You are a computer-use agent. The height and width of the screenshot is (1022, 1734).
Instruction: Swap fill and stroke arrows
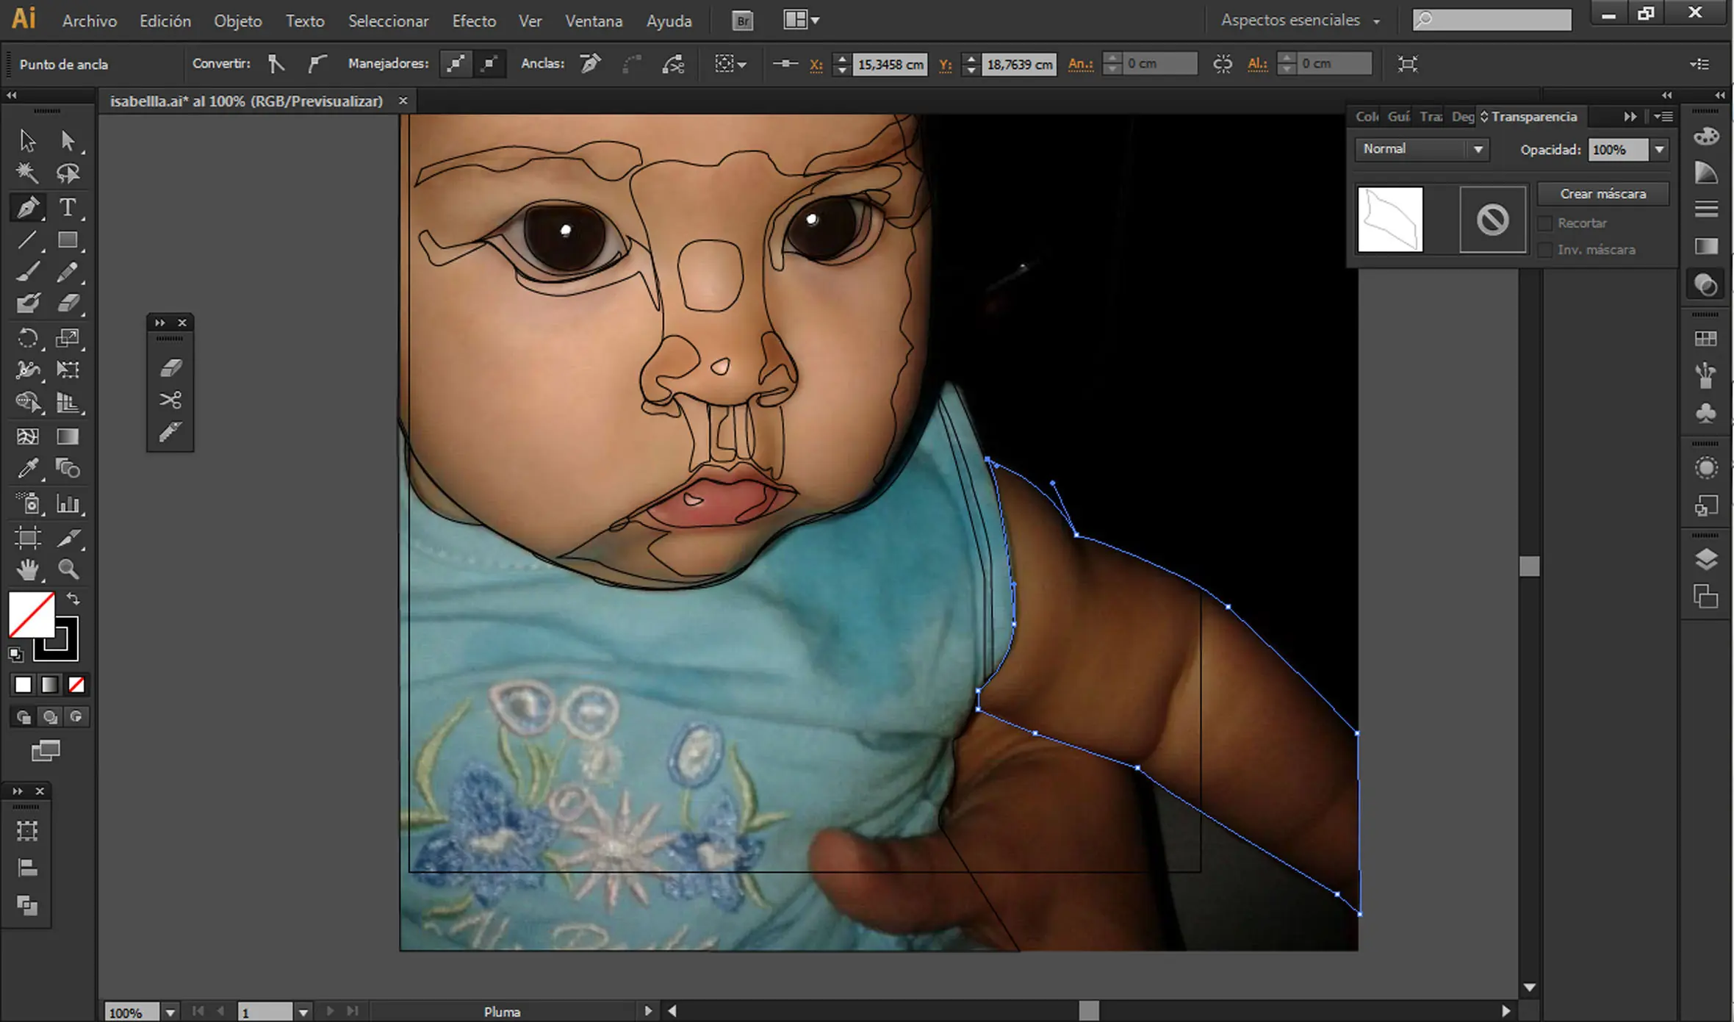pyautogui.click(x=73, y=599)
